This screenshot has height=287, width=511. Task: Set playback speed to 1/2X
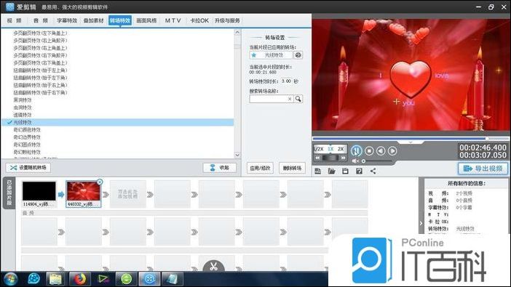pos(319,149)
